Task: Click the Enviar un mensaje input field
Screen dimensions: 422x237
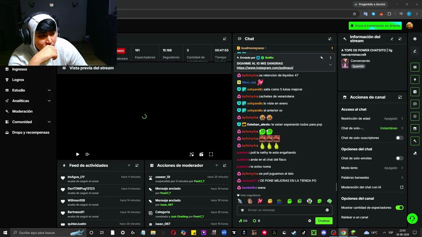Action: tap(285, 210)
